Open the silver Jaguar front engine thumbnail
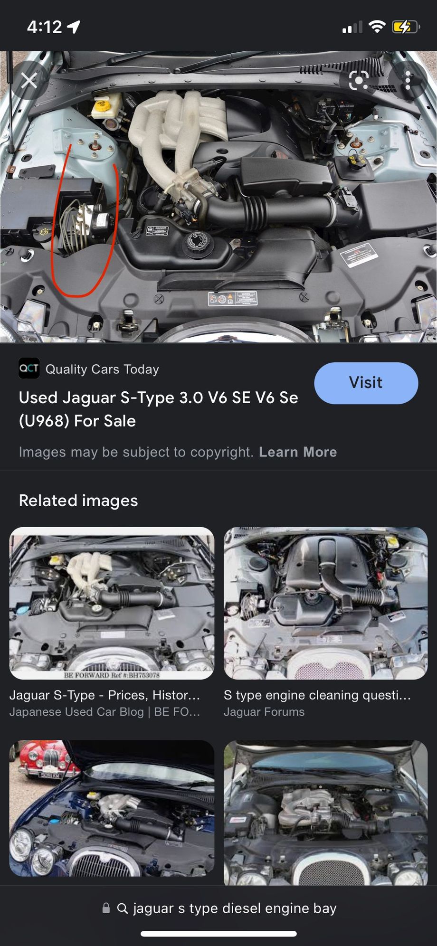This screenshot has width=437, height=946. pos(325,813)
